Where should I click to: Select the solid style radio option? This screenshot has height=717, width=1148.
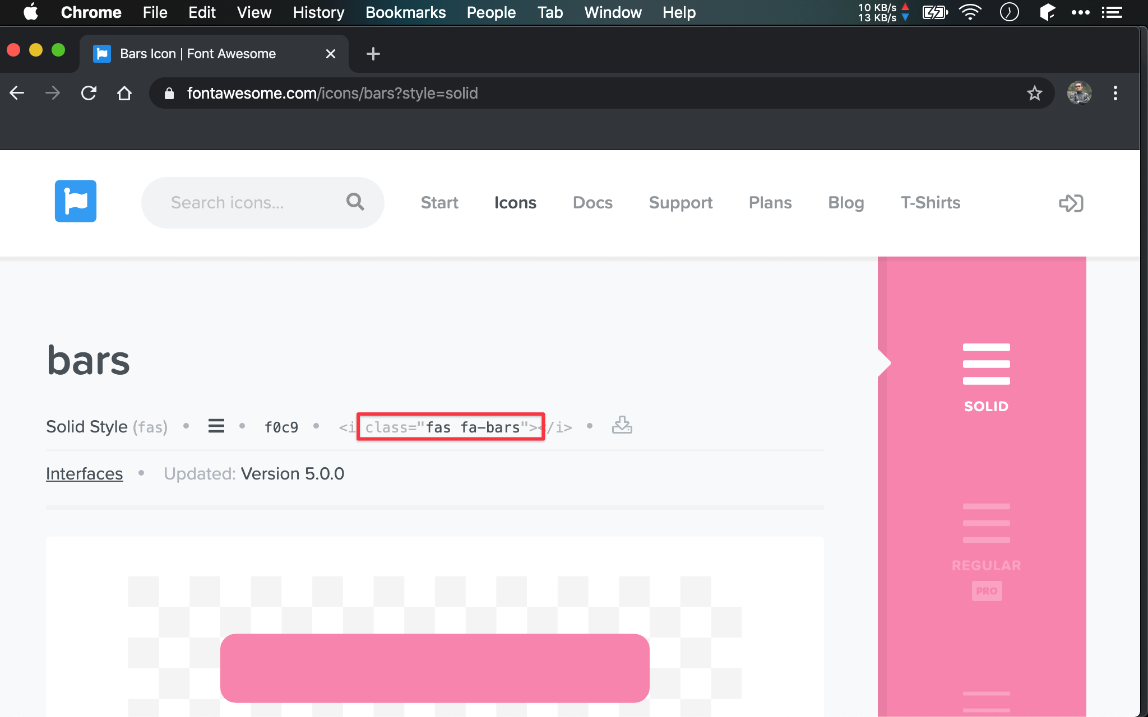pos(984,376)
